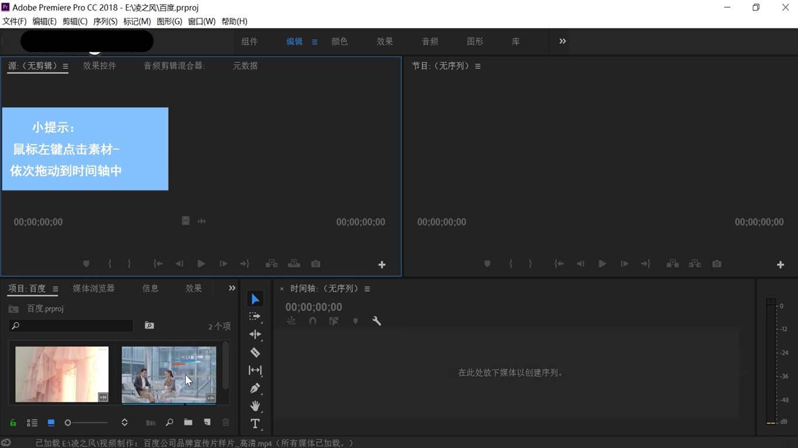
Task: Click the workspace overflow chevron
Action: [x=562, y=41]
